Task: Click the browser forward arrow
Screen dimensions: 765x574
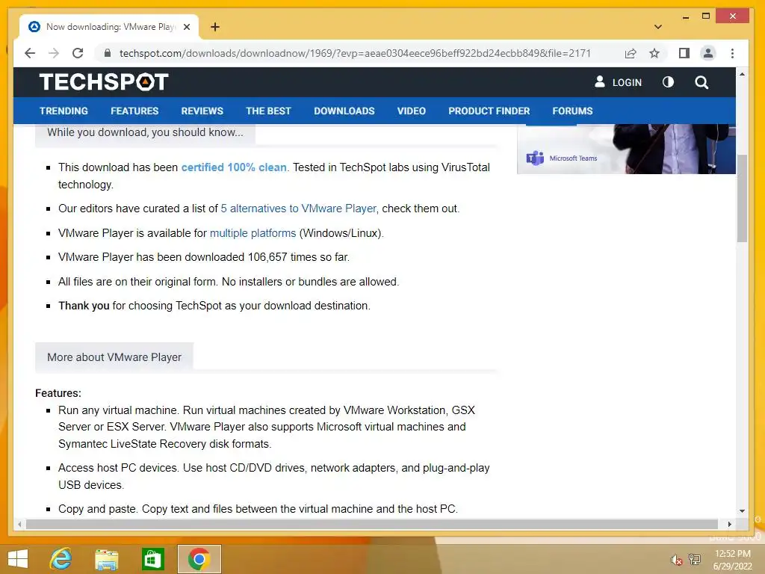Action: [x=54, y=53]
